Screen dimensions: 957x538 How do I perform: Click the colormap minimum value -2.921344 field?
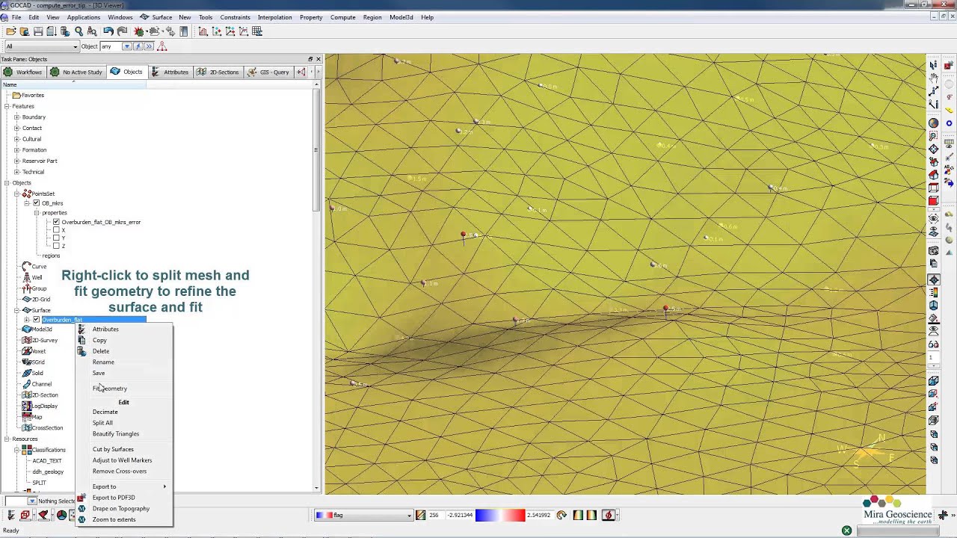point(458,515)
